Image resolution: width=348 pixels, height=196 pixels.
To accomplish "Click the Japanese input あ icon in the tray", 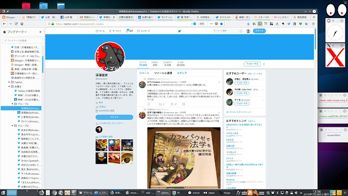I will tap(250, 193).
